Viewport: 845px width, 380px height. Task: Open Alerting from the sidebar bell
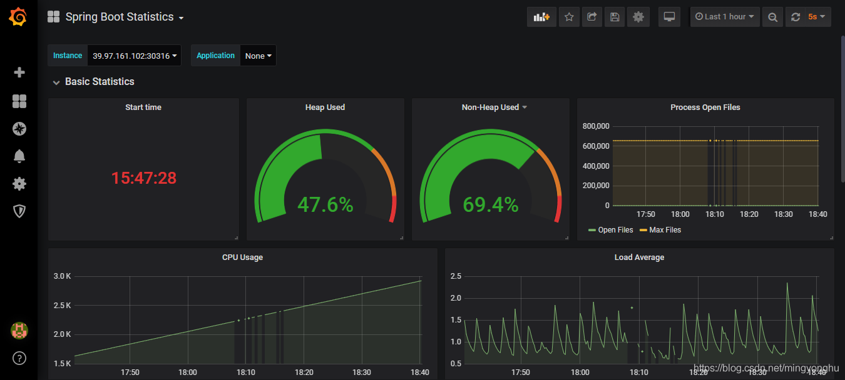click(19, 156)
